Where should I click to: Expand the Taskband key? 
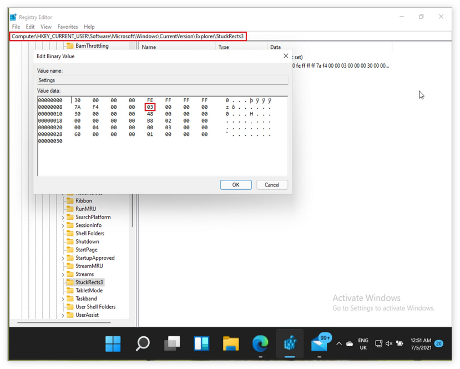tap(63, 299)
